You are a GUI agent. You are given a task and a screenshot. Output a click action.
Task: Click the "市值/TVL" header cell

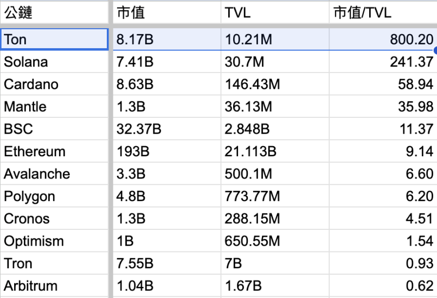tap(383, 12)
